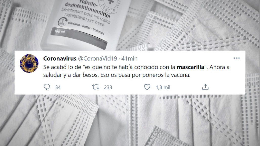
Task: Click the coronavirus profile avatar
Action: (29, 64)
